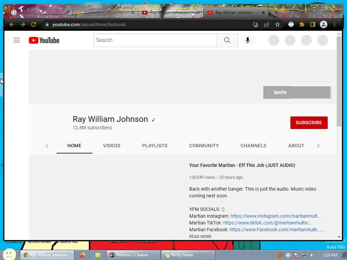Click the address bar URL
347x260 pixels.
(89, 24)
